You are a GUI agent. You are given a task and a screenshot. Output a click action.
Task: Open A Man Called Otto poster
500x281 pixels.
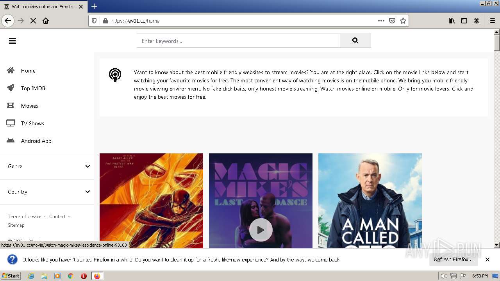click(x=370, y=201)
